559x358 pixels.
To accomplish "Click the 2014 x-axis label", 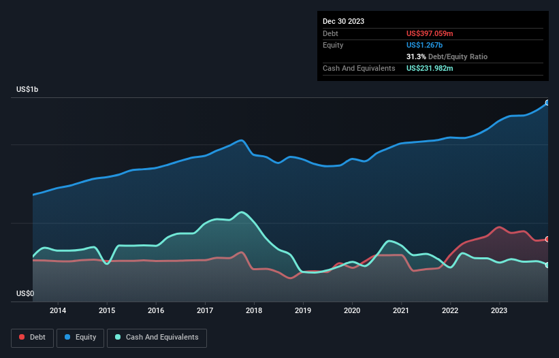I will click(x=58, y=310).
